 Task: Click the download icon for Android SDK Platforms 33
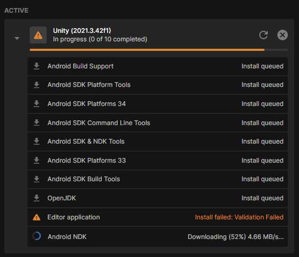(x=37, y=161)
